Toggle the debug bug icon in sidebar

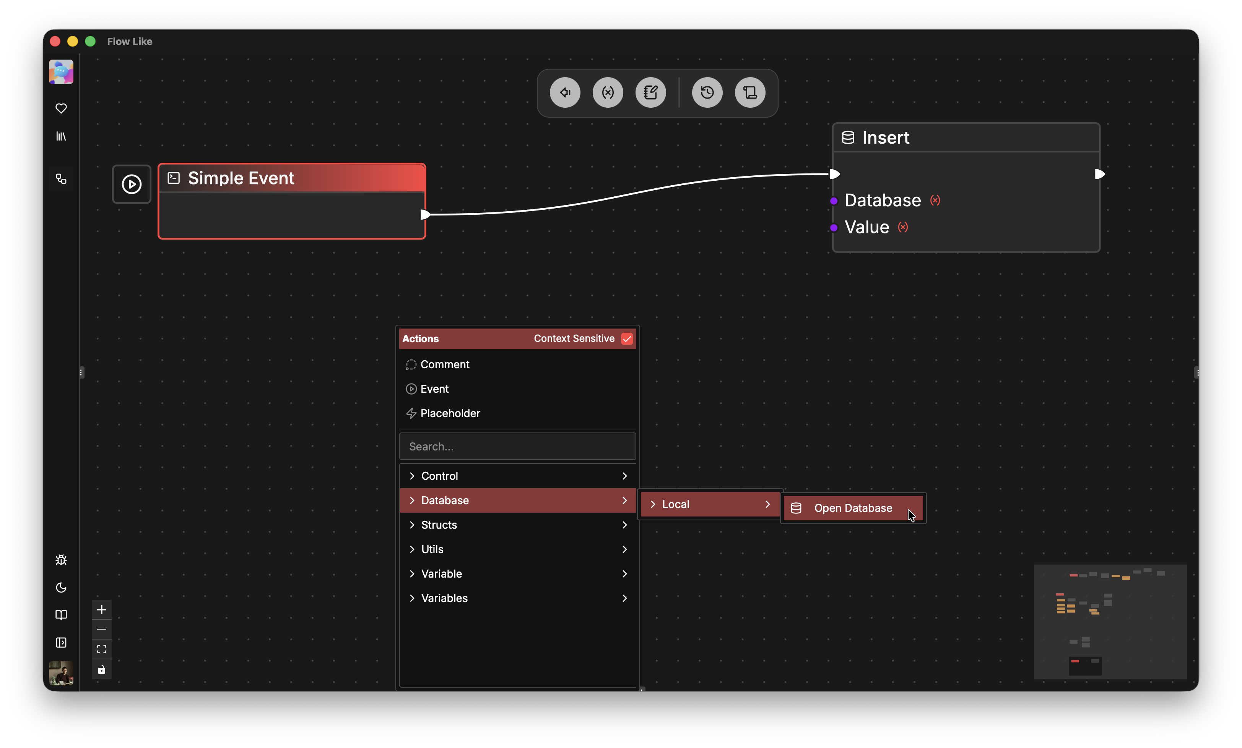tap(61, 560)
